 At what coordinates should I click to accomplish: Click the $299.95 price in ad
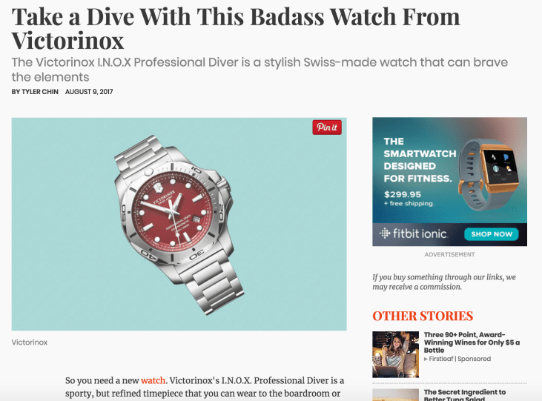click(x=403, y=194)
